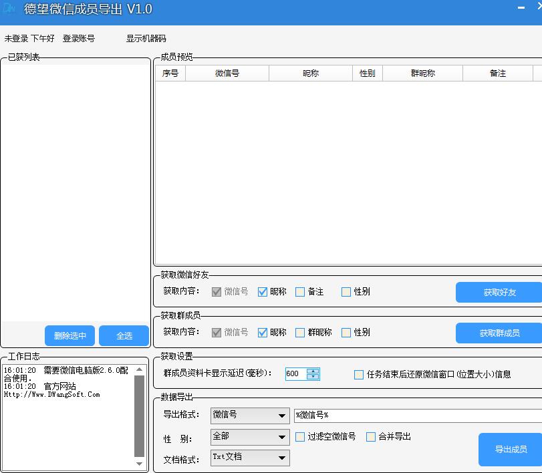Click the app logo icon in the title bar
The image size is (542, 473).
click(9, 10)
